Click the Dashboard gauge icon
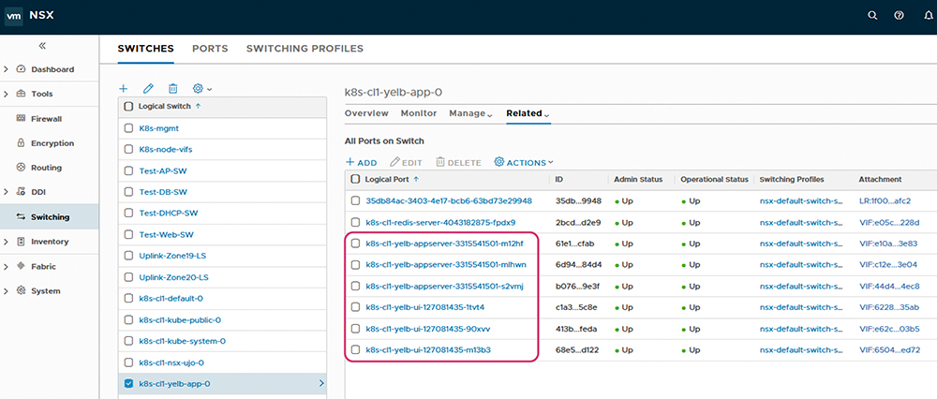Screen dimensions: 937x399 point(21,69)
